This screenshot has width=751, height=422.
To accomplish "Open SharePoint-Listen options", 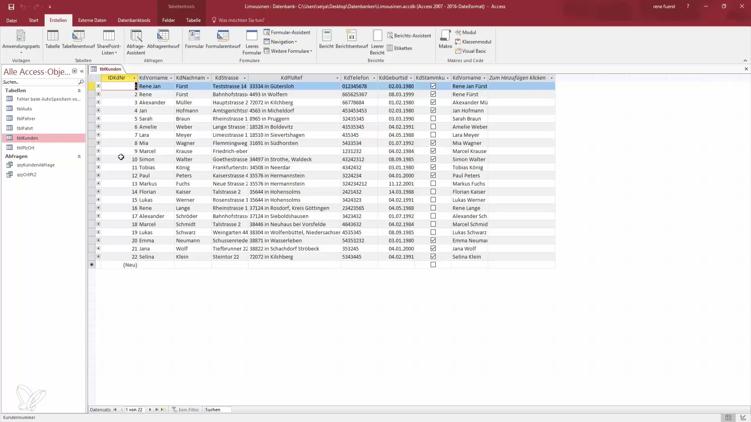I will (109, 42).
